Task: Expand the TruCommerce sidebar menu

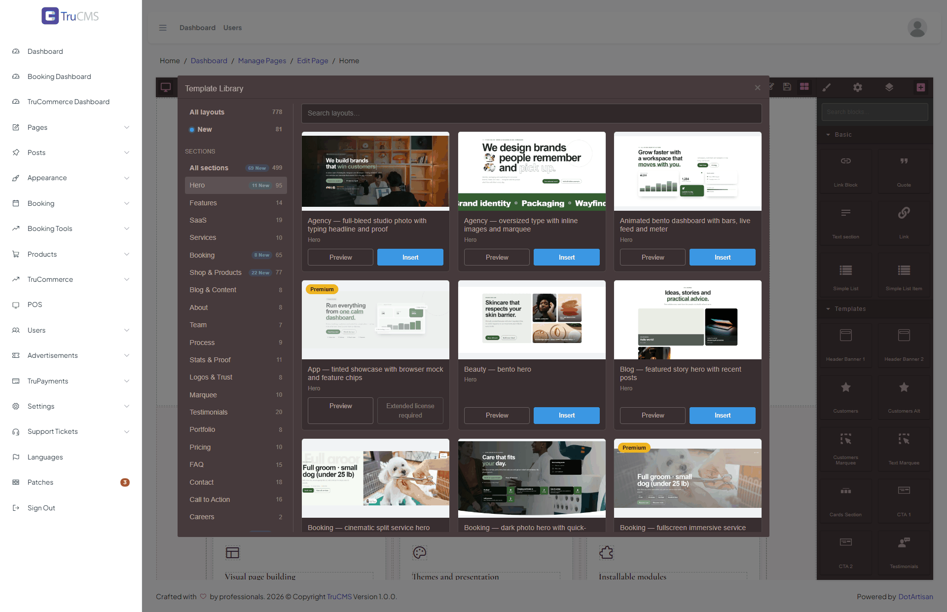Action: 71,279
